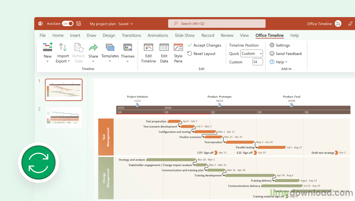Select slide 2 thumbnail
The image size is (355, 201).
tap(64, 117)
